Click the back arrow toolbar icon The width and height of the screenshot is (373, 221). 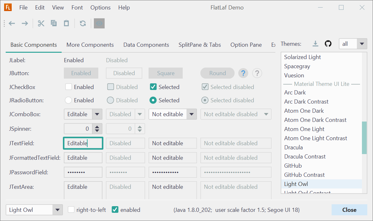12,23
